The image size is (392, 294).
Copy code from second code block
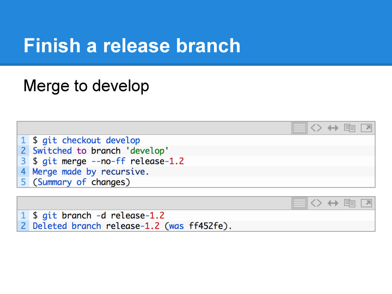[350, 203]
